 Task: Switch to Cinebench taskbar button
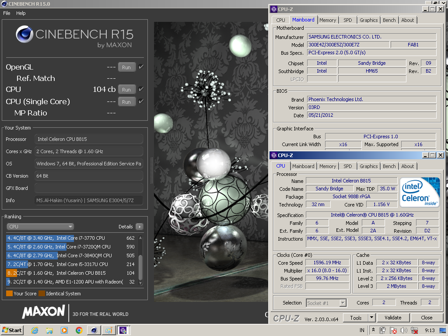[x=94, y=330]
